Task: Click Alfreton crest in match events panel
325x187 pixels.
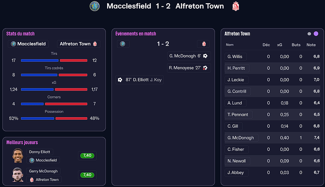Action: pyautogui.click(x=204, y=44)
